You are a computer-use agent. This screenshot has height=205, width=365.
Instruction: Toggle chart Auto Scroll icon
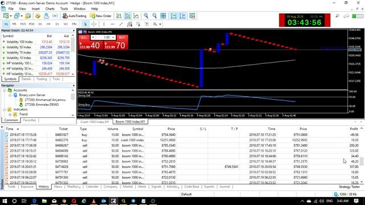pyautogui.click(x=173, y=16)
